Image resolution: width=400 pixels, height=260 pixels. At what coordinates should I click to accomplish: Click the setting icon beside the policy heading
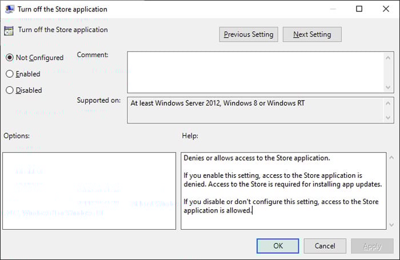(9, 31)
